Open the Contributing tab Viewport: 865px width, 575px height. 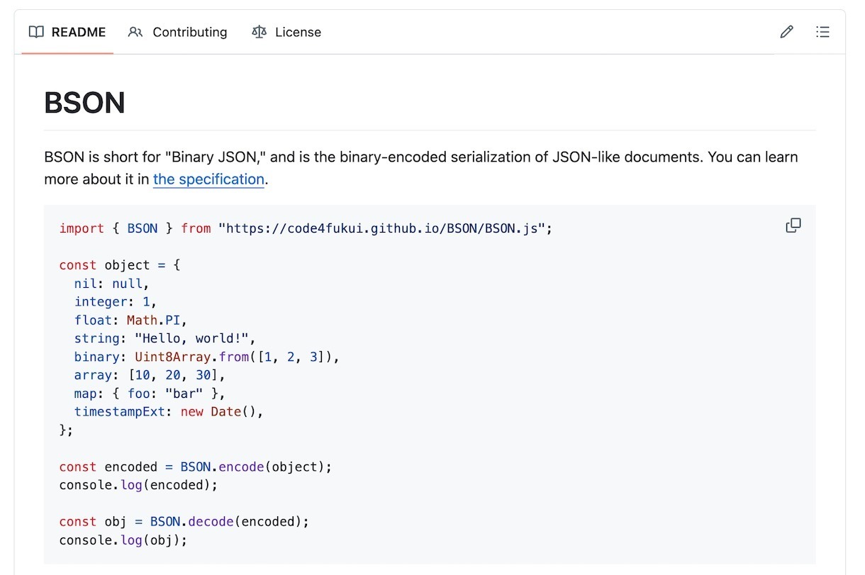tap(189, 32)
